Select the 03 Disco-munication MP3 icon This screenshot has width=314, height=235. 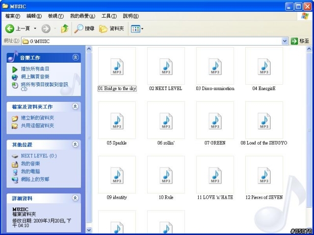(215, 66)
